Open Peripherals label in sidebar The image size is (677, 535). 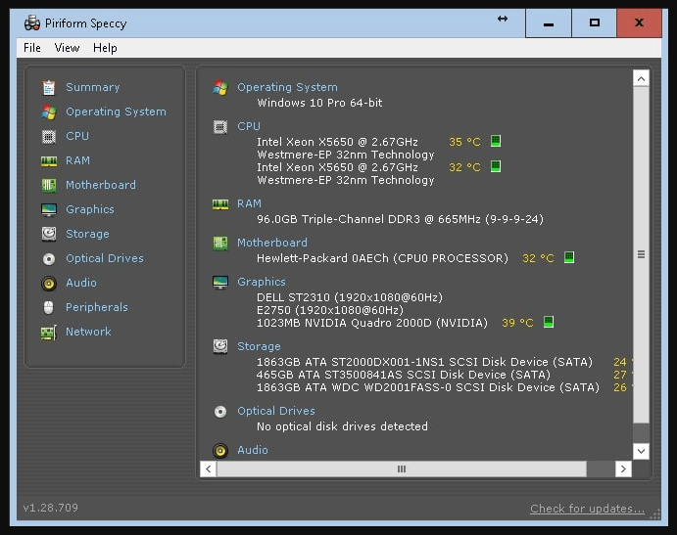tap(97, 307)
